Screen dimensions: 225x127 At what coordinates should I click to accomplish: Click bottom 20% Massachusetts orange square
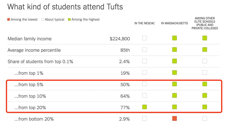[x=174, y=119]
